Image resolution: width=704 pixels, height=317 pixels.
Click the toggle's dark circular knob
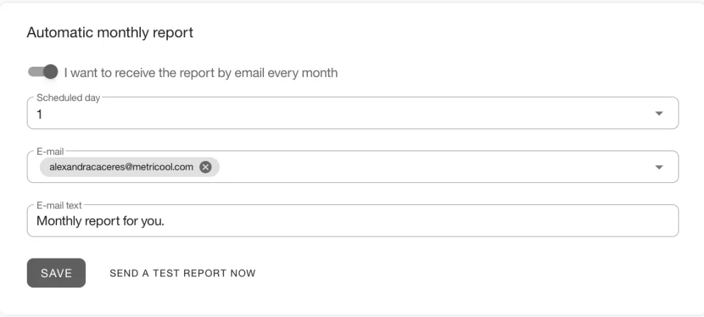(x=51, y=72)
